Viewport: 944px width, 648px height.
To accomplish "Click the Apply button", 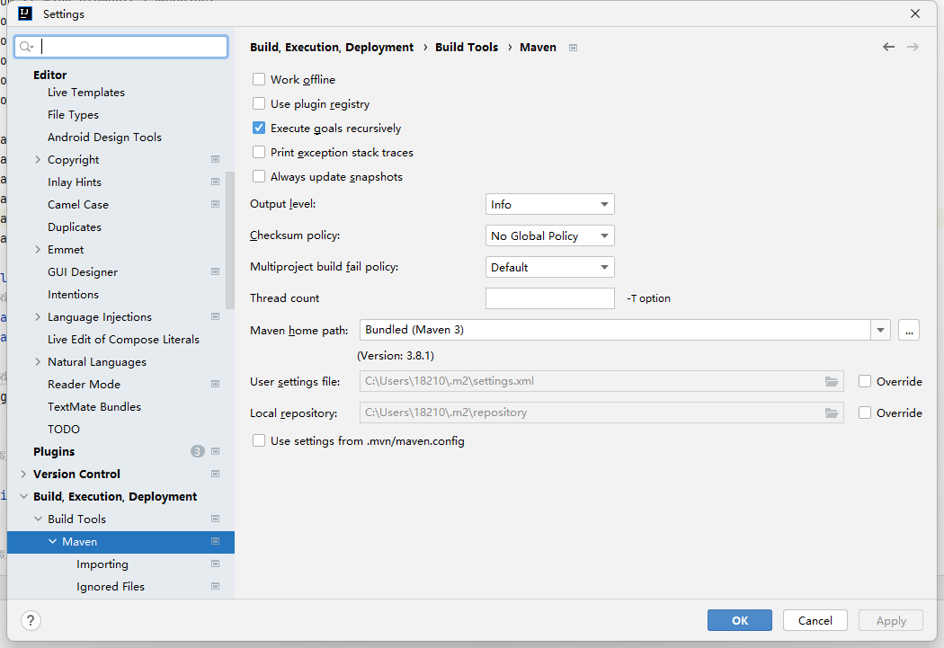I will click(891, 620).
